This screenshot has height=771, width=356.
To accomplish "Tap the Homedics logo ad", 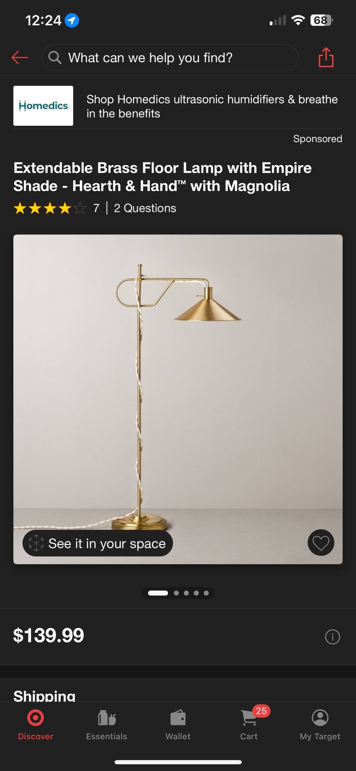I will [x=43, y=106].
